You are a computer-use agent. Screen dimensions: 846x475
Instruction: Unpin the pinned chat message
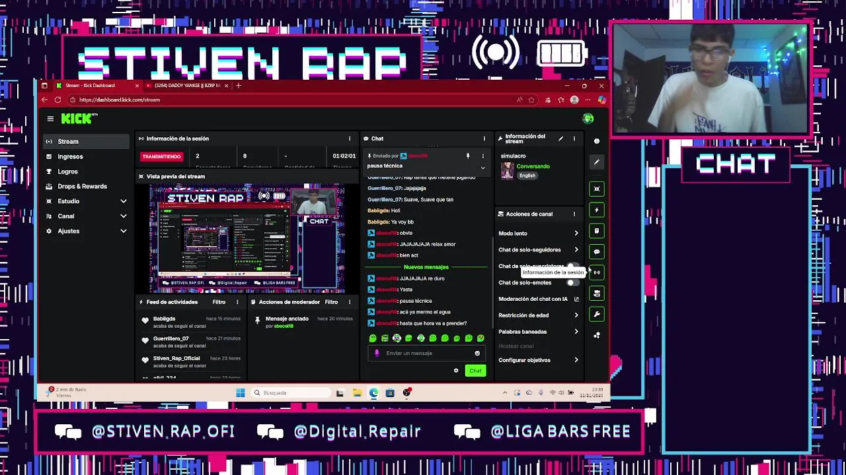pyautogui.click(x=468, y=156)
